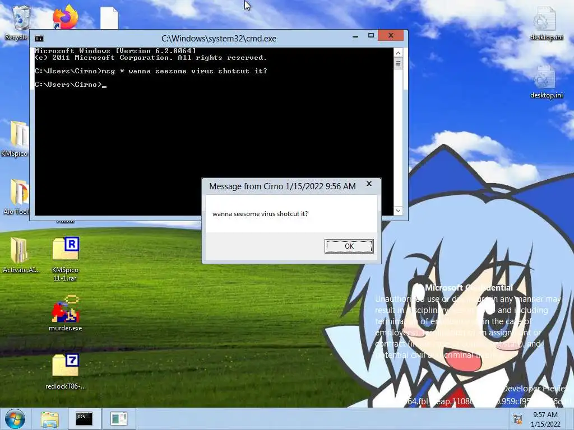Screen dimensions: 574x430
Task: Click OK in the Cirno message dialog
Action: pos(349,246)
